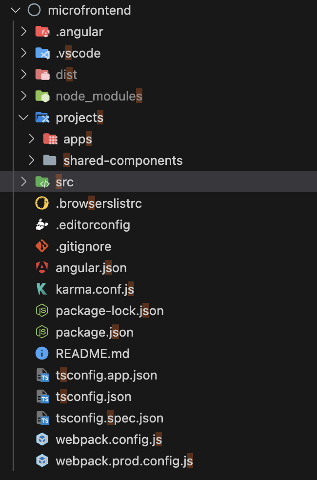The image size is (317, 480).
Task: Open the package-lock.json file
Action: pos(110,311)
